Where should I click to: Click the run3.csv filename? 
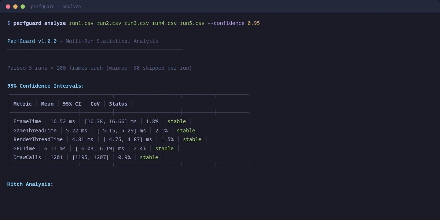(136, 23)
